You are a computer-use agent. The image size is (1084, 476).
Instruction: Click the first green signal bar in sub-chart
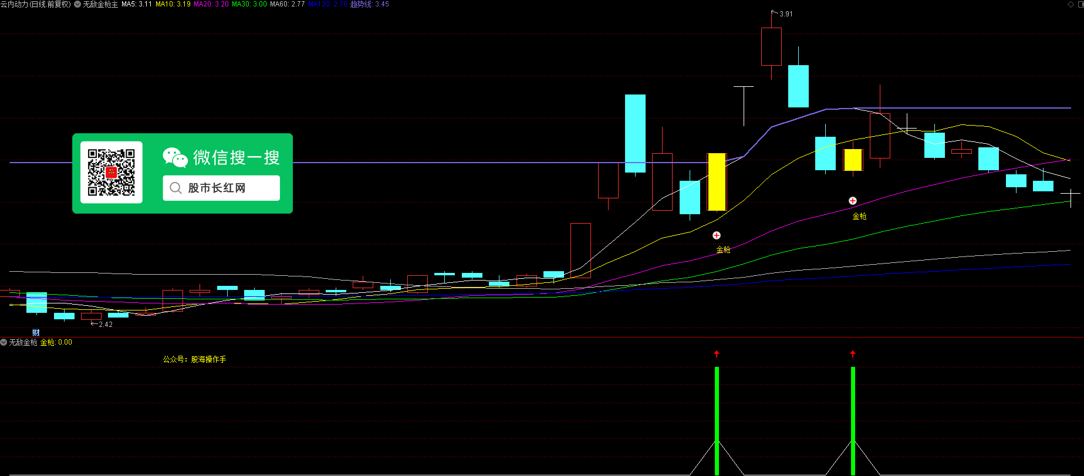click(717, 420)
